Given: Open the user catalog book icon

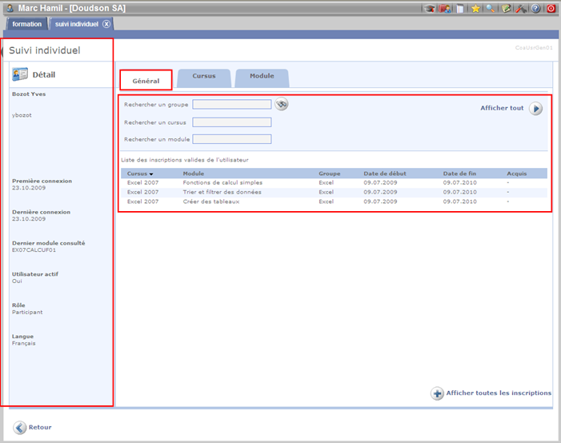Looking at the screenshot, I should pos(444,9).
